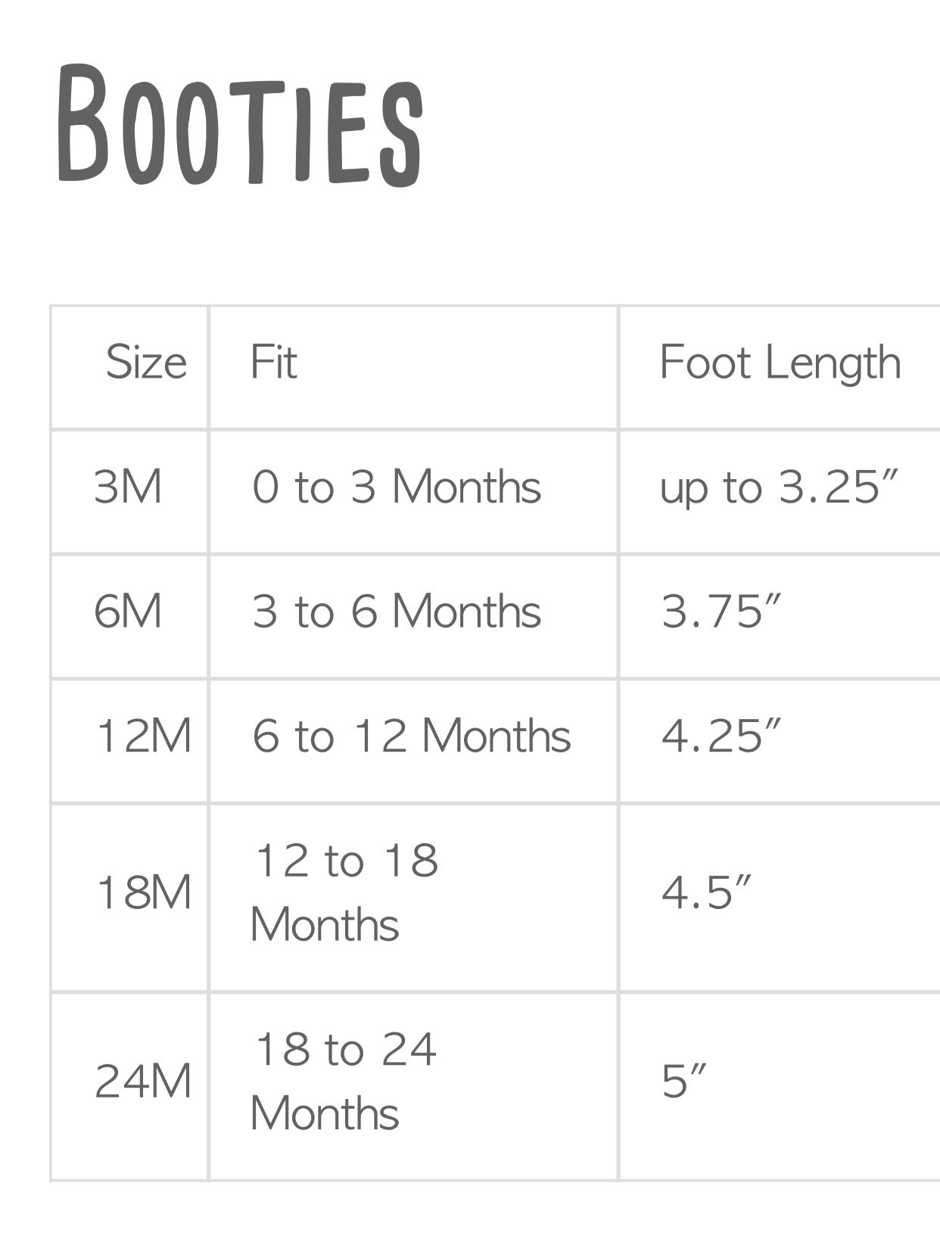Image resolution: width=940 pixels, height=1233 pixels.
Task: Select the Fit column header
Action: (273, 363)
